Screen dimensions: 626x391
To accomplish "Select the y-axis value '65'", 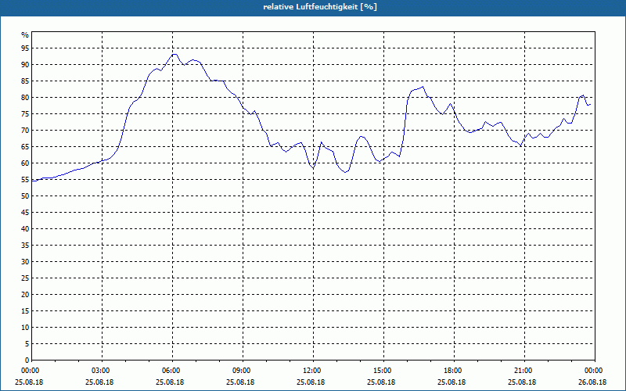I will click(x=25, y=146).
